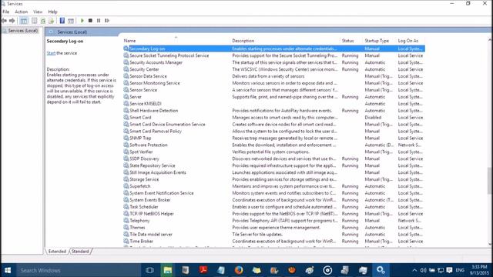Click the volume icon in the system tray
Screen dimensions: 493x277
pos(423,270)
